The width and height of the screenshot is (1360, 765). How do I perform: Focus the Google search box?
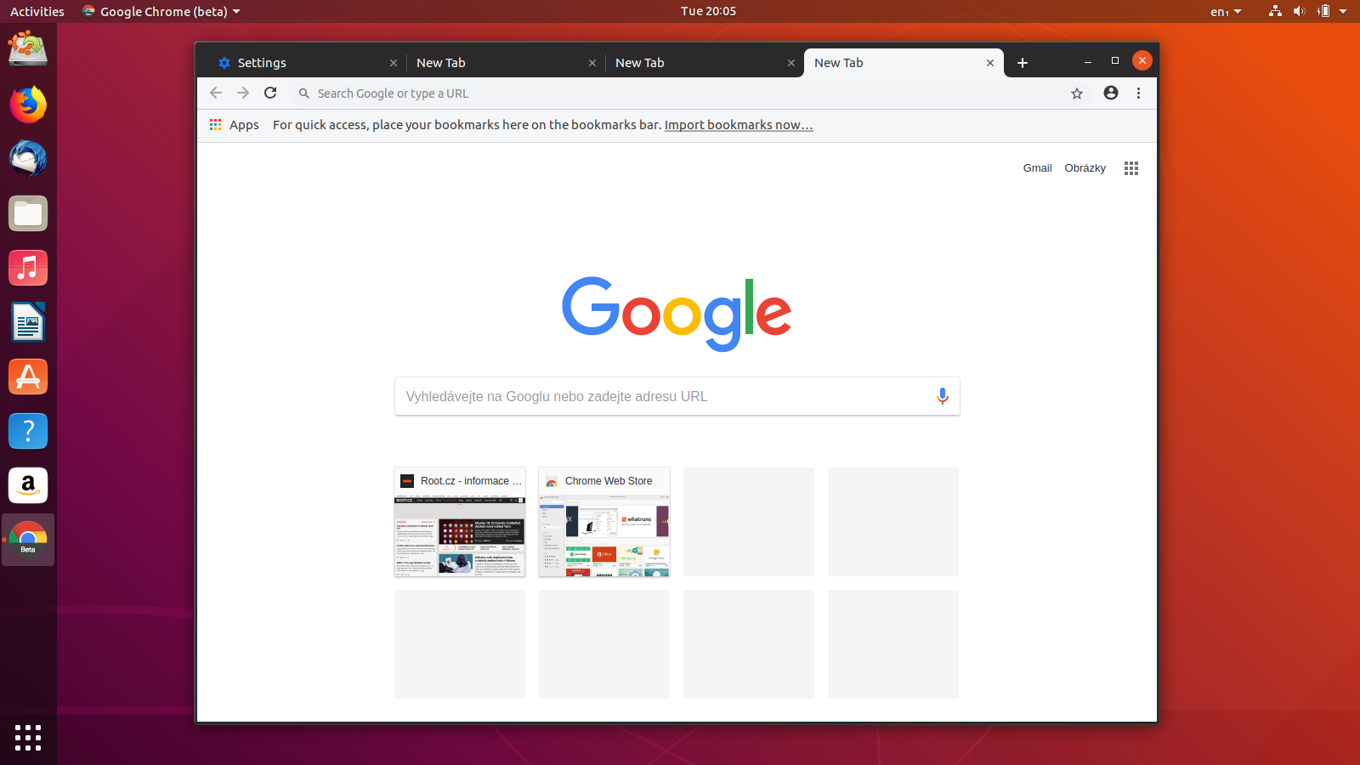coord(677,396)
